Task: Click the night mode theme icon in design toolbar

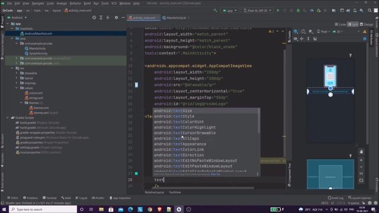Action: (x=311, y=31)
